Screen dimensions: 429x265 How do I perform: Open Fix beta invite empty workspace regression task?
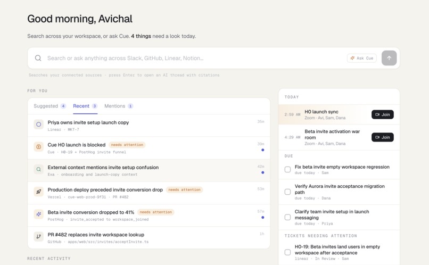pos(342,167)
